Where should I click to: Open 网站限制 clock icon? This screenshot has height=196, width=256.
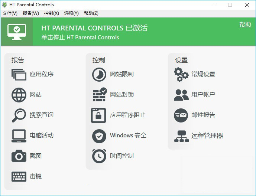(99, 75)
